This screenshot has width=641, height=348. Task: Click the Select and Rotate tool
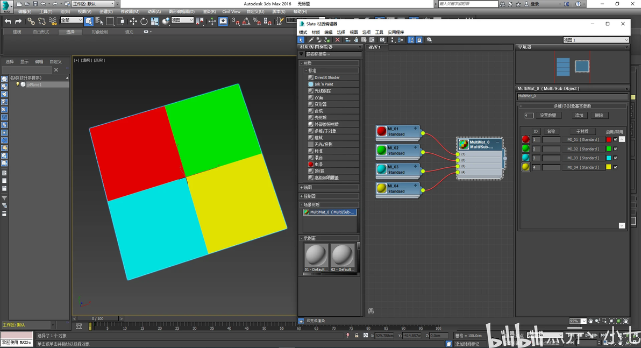pyautogui.click(x=144, y=22)
